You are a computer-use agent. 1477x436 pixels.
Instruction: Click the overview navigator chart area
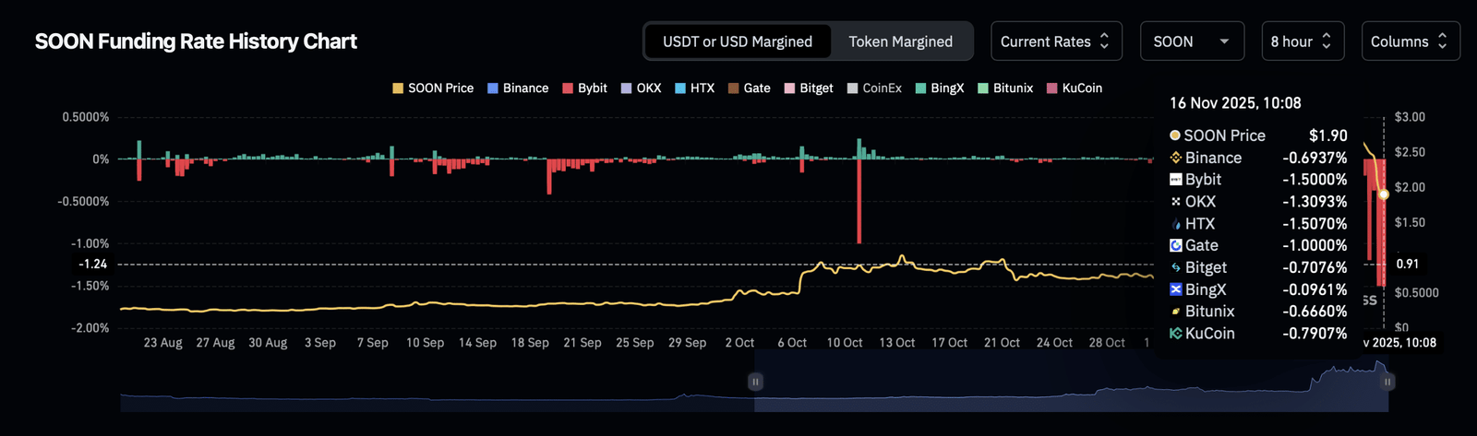754,387
